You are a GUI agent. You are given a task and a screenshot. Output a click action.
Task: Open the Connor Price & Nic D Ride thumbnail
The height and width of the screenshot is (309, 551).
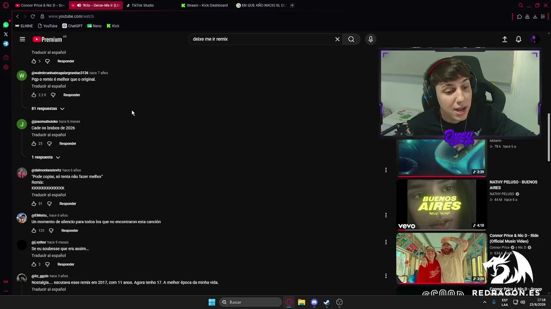point(441,258)
